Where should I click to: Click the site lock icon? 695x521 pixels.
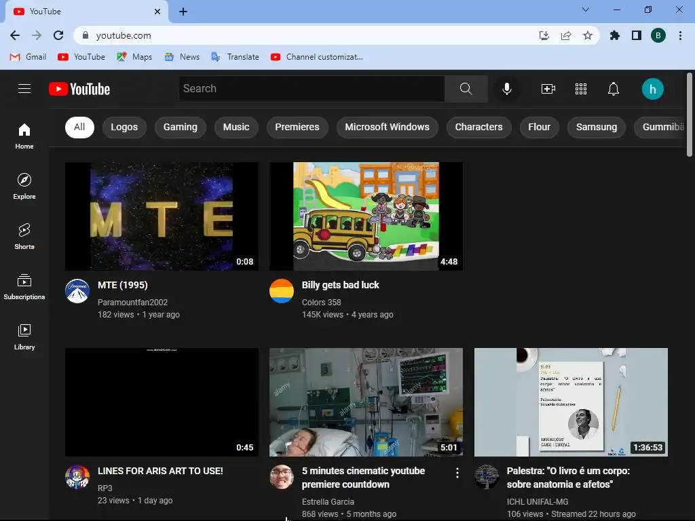pyautogui.click(x=86, y=35)
